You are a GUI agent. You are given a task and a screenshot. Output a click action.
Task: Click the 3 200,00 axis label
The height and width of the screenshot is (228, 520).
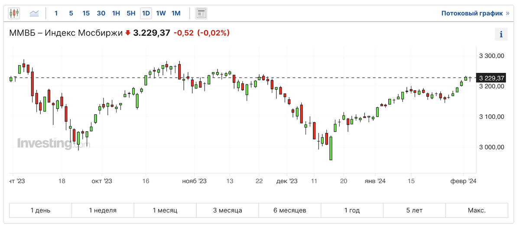492,86
